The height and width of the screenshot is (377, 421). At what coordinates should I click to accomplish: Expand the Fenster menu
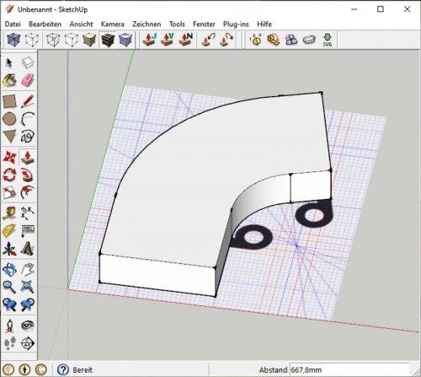coord(204,24)
